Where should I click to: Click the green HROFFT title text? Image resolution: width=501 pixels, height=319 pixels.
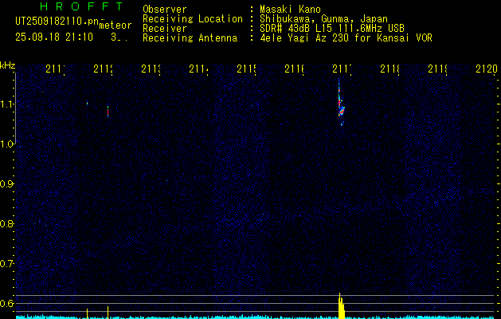tap(82, 6)
